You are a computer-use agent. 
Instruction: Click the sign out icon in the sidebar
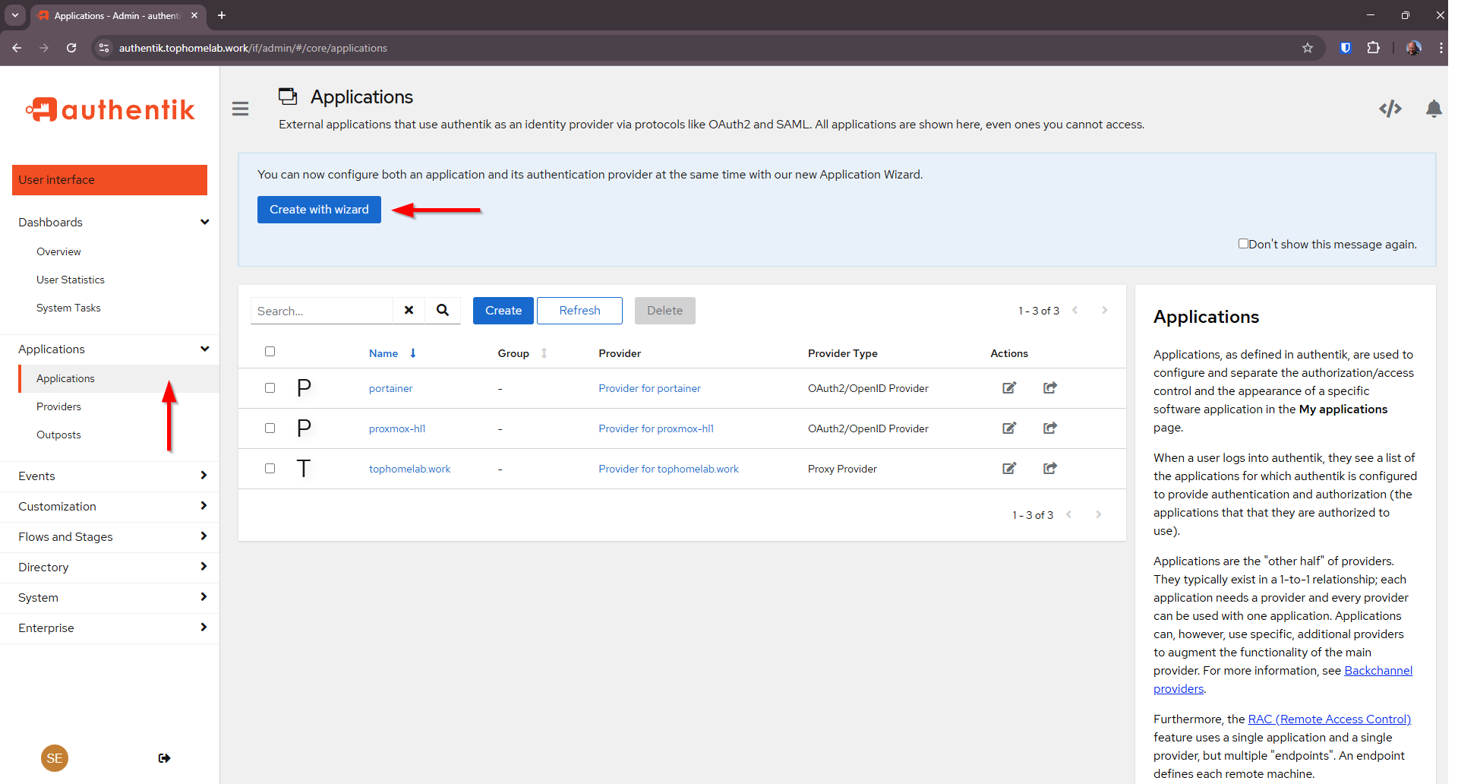click(x=164, y=758)
